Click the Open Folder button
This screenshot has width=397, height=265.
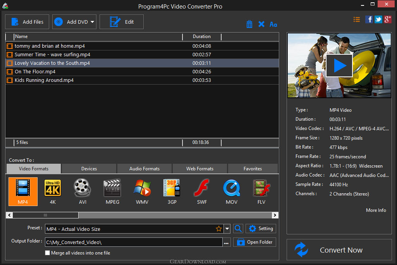click(x=254, y=242)
